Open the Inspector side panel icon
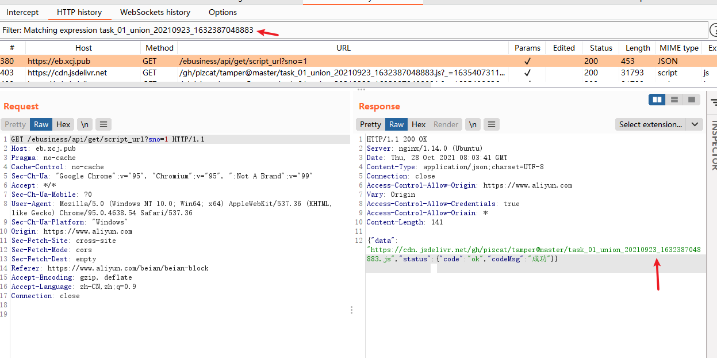 tap(714, 102)
